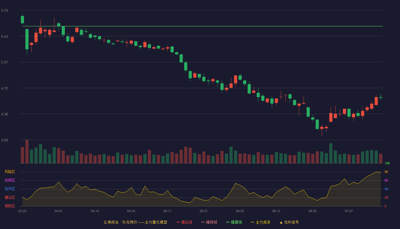Click the 06-25 date axis label
Screen dimensions: 400x229
(313, 211)
